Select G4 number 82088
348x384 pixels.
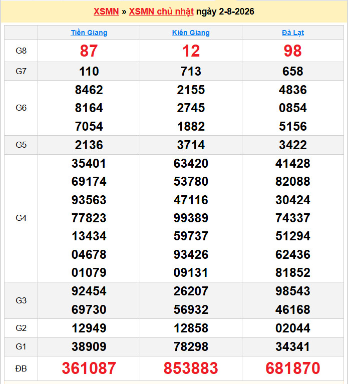[292, 181]
